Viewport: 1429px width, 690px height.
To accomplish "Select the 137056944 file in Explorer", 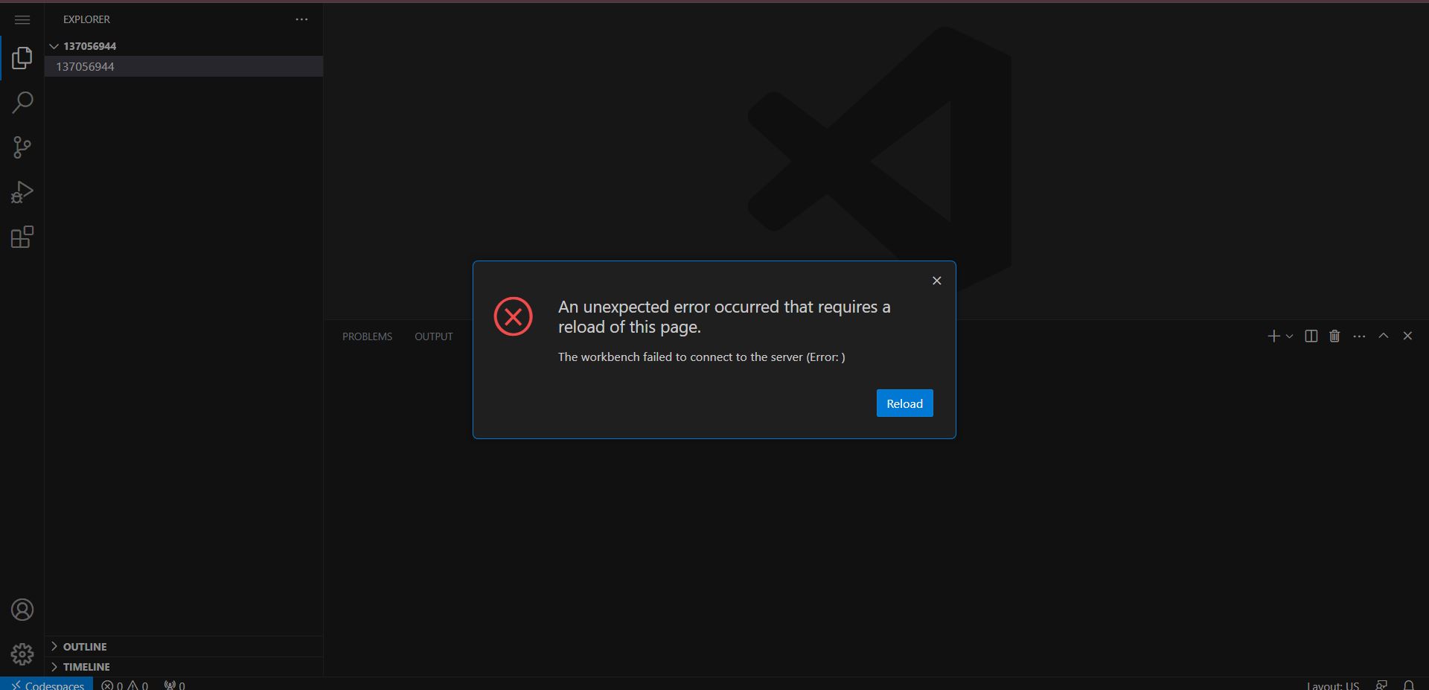I will [86, 66].
